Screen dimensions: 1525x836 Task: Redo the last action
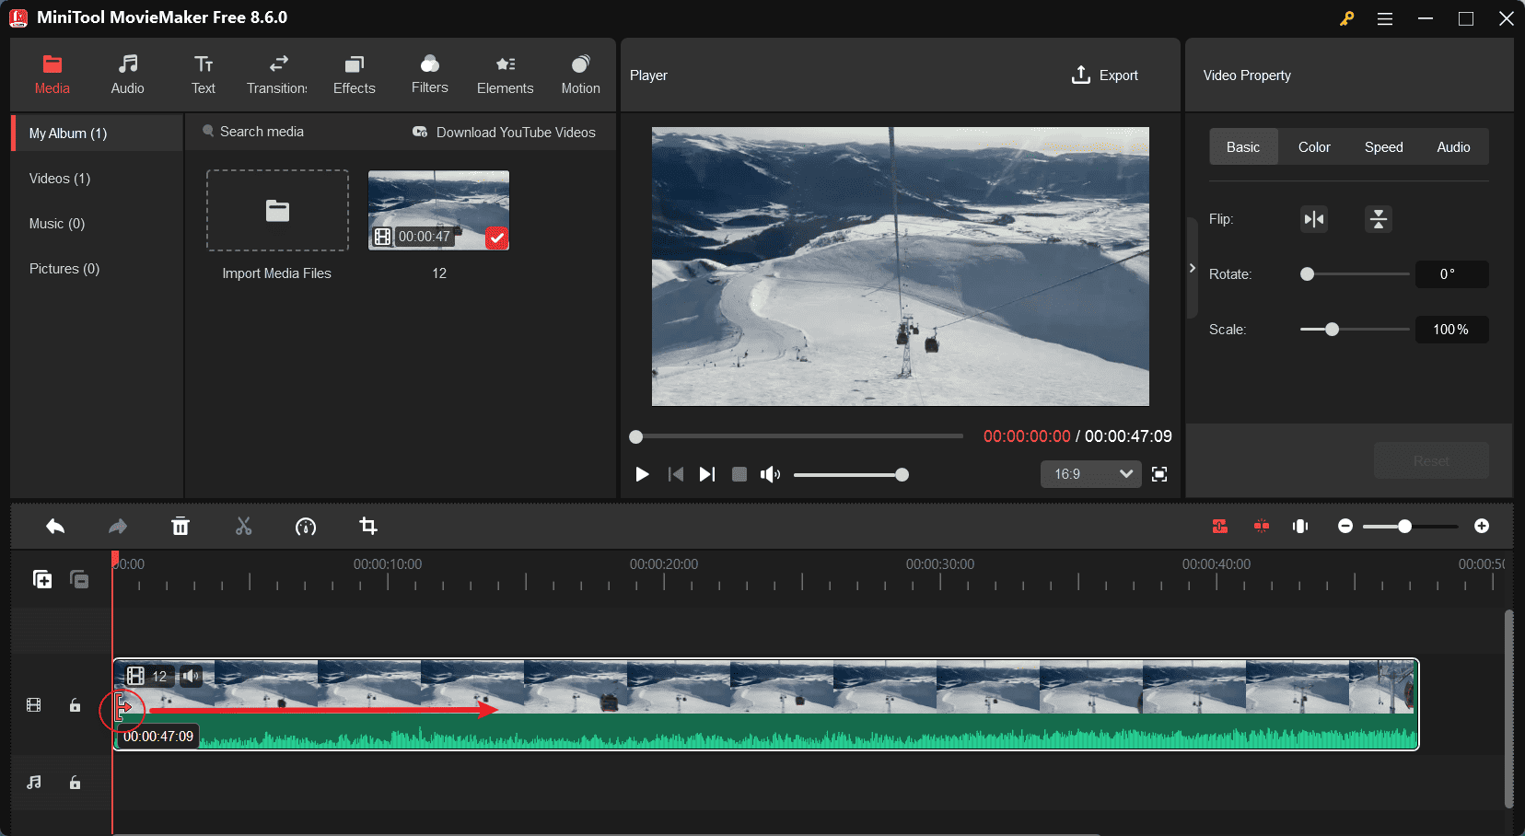(x=118, y=527)
